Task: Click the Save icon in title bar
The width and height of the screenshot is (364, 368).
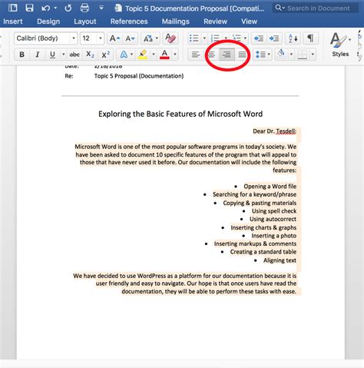Action: pyautogui.click(x=29, y=8)
